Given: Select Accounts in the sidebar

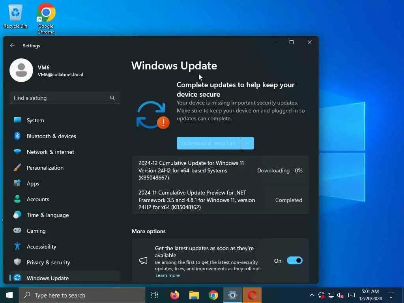Looking at the screenshot, I should [x=65, y=199].
